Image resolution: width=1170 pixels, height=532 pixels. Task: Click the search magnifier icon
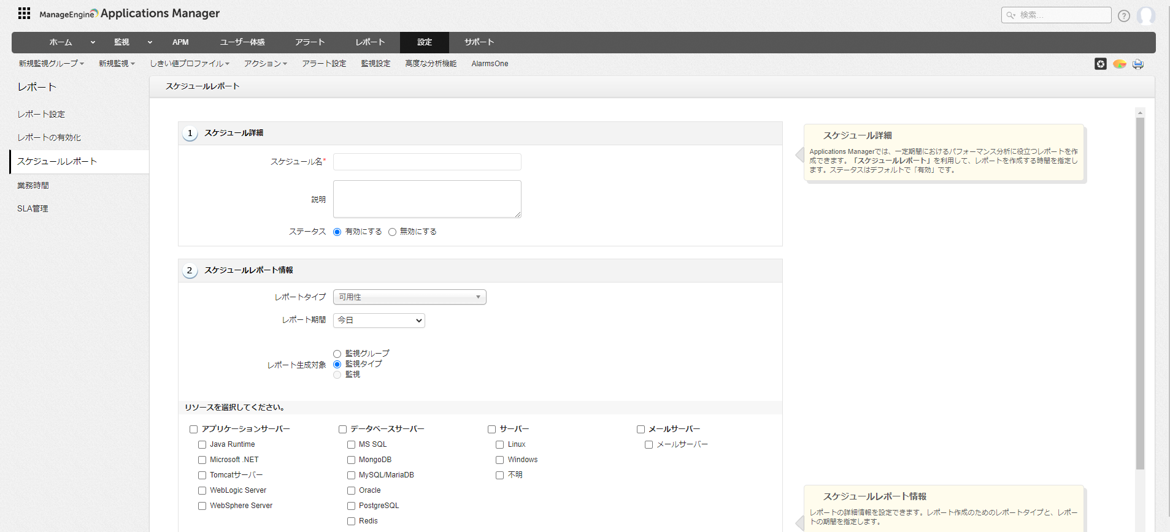[x=1010, y=15]
